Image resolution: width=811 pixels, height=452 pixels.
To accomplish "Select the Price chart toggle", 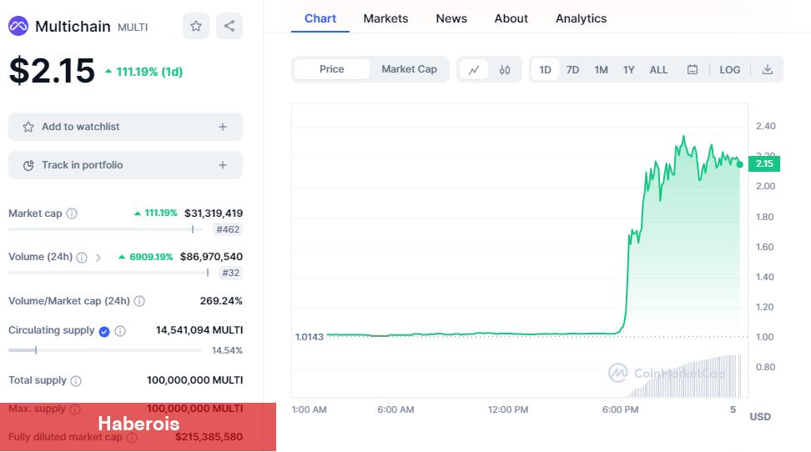I will [x=331, y=69].
